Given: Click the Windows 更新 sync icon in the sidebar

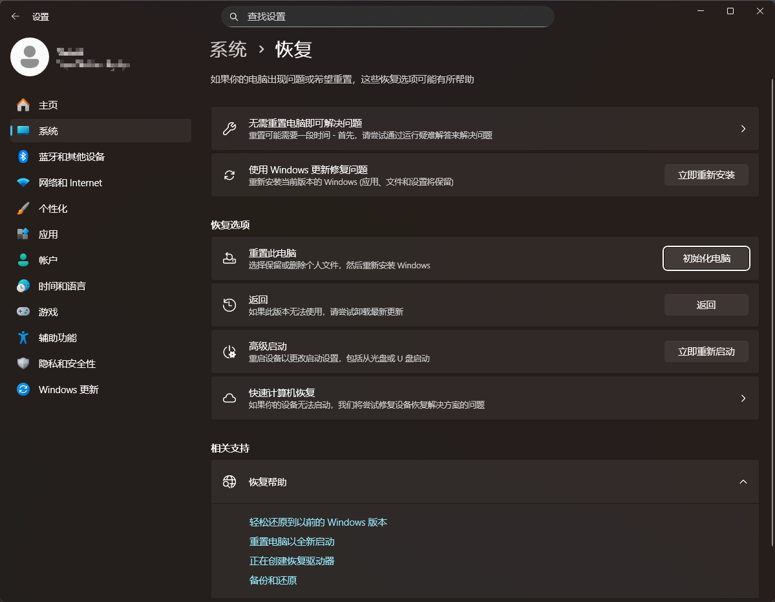Looking at the screenshot, I should click(23, 389).
